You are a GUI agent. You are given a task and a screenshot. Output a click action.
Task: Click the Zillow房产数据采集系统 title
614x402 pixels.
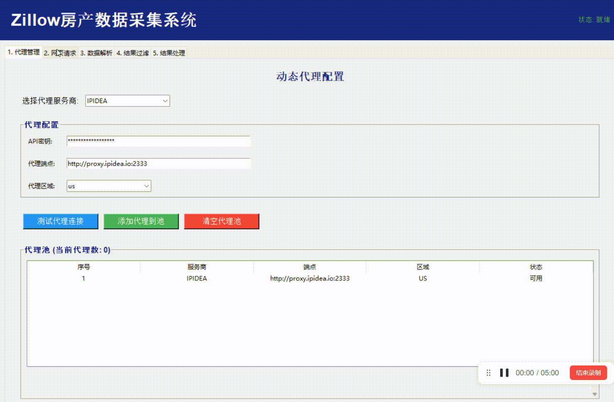tap(104, 20)
